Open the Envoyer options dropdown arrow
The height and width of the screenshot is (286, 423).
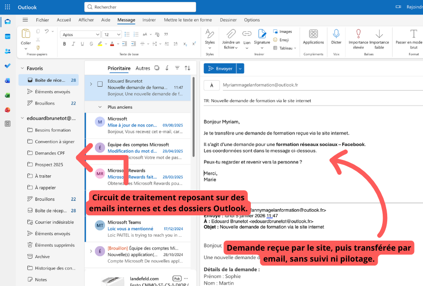tap(240, 69)
